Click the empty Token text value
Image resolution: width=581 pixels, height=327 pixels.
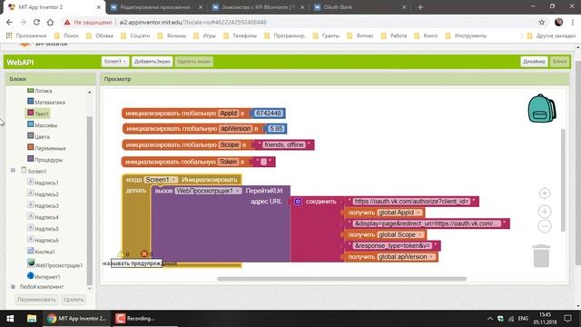pos(263,162)
